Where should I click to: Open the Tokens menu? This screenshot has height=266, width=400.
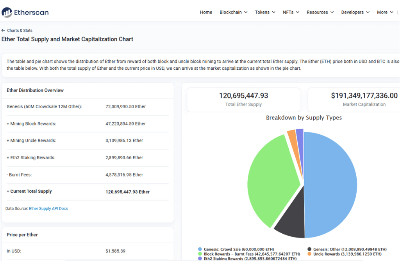coord(265,12)
